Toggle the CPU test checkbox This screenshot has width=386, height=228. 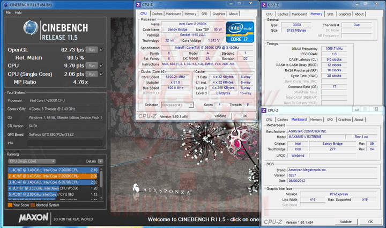point(101,65)
